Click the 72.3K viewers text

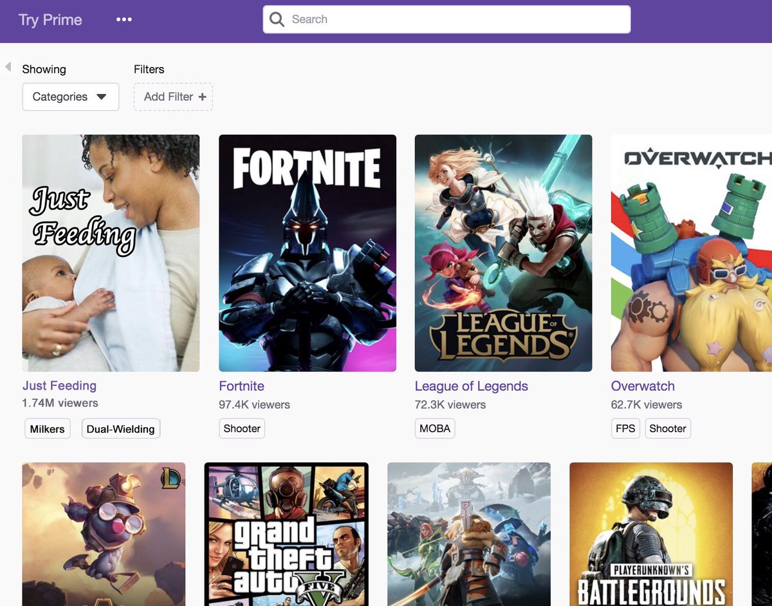point(450,405)
